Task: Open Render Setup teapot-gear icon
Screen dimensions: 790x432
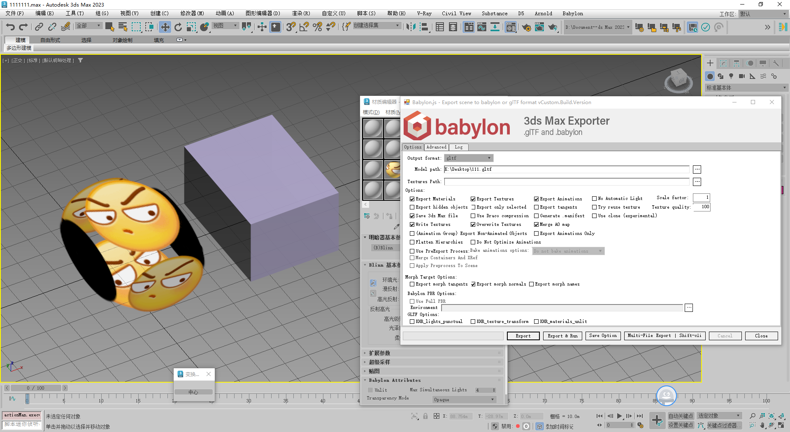Action: pyautogui.click(x=526, y=27)
